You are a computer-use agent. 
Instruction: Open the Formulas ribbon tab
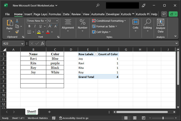pyautogui.click(x=55, y=14)
